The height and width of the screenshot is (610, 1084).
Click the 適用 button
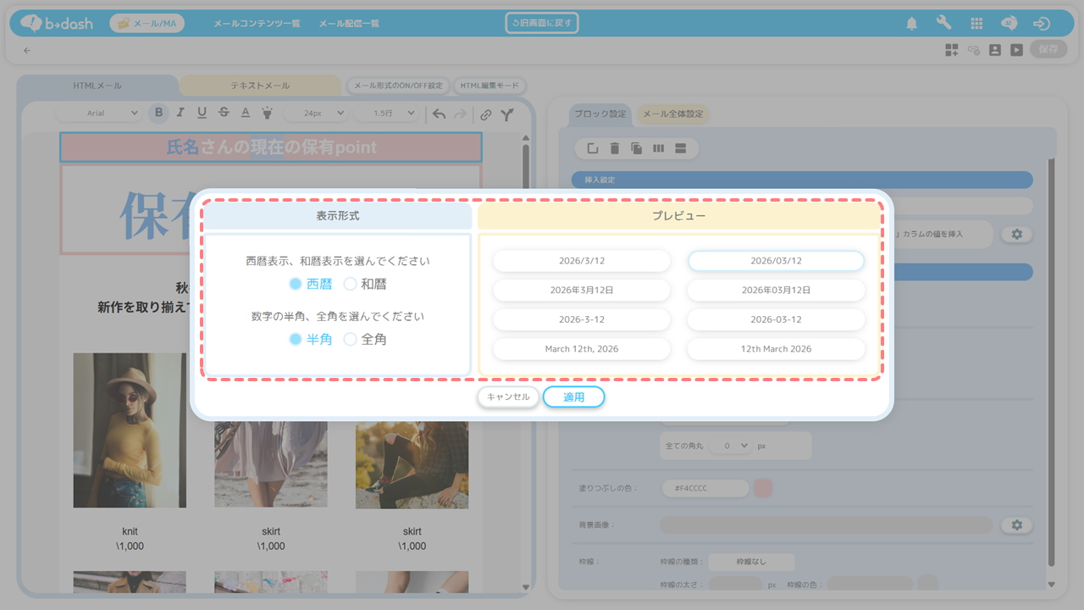coord(573,396)
